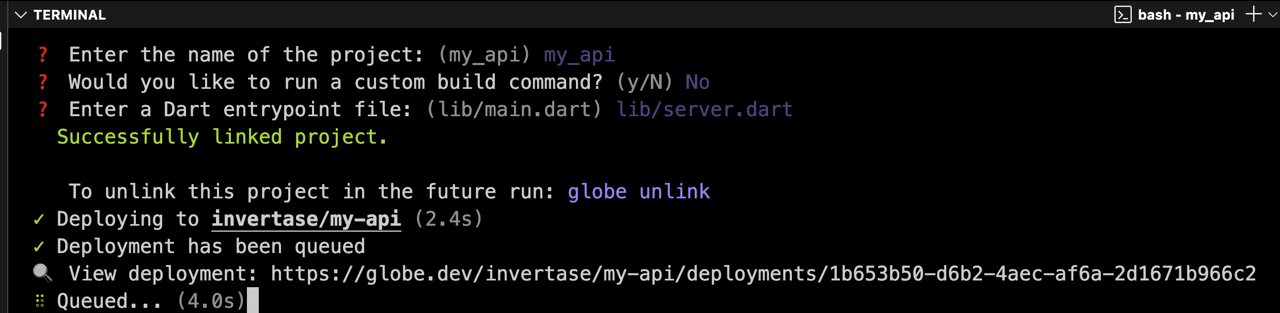Select the "bash - my_api" terminal label
The height and width of the screenshot is (313, 1280).
tap(1185, 15)
